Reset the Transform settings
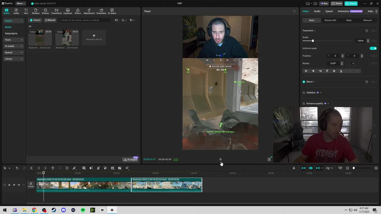This screenshot has width=381, height=214. [x=367, y=31]
